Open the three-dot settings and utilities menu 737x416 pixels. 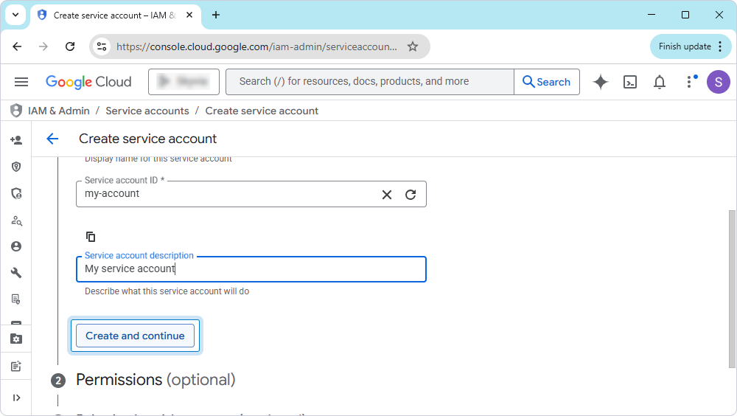pyautogui.click(x=690, y=82)
